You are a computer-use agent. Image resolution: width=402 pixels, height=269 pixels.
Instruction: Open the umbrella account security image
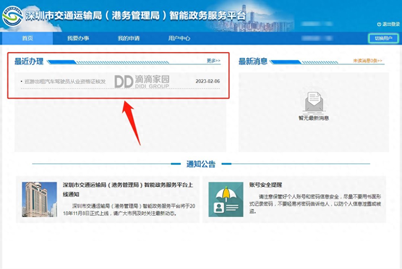coord(226,199)
